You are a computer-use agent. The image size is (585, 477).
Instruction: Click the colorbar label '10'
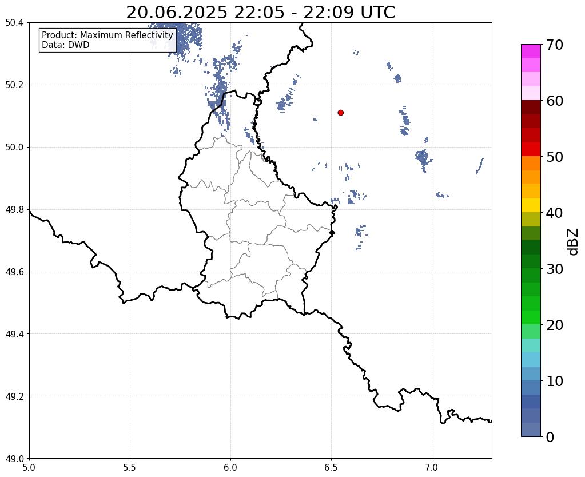tap(555, 381)
